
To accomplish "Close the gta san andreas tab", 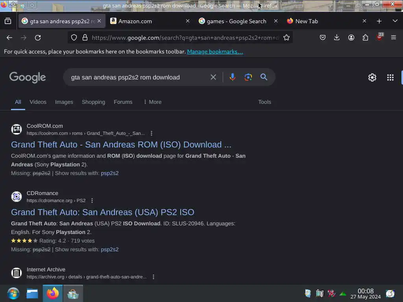I will 99,21.
